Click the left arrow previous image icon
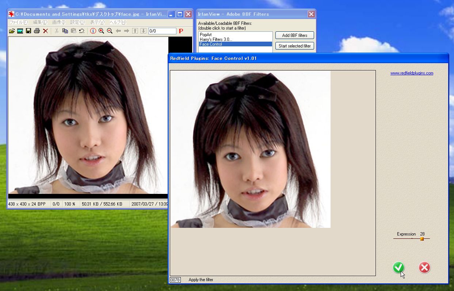The image size is (454, 291). [x=118, y=31]
